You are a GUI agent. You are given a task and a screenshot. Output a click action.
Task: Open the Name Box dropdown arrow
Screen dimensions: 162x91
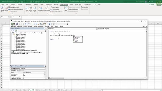[8, 17]
